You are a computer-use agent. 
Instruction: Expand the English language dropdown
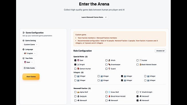[x=30, y=53]
